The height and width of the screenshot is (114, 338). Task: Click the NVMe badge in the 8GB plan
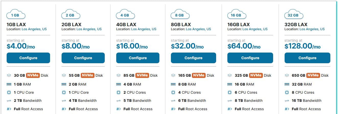click(x=199, y=75)
